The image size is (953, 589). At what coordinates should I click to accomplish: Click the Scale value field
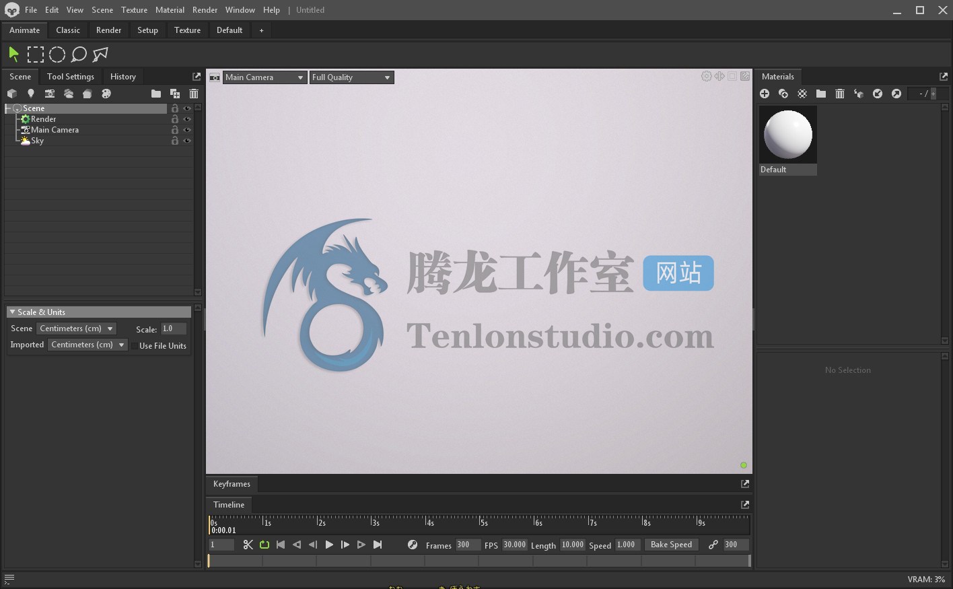coord(174,328)
